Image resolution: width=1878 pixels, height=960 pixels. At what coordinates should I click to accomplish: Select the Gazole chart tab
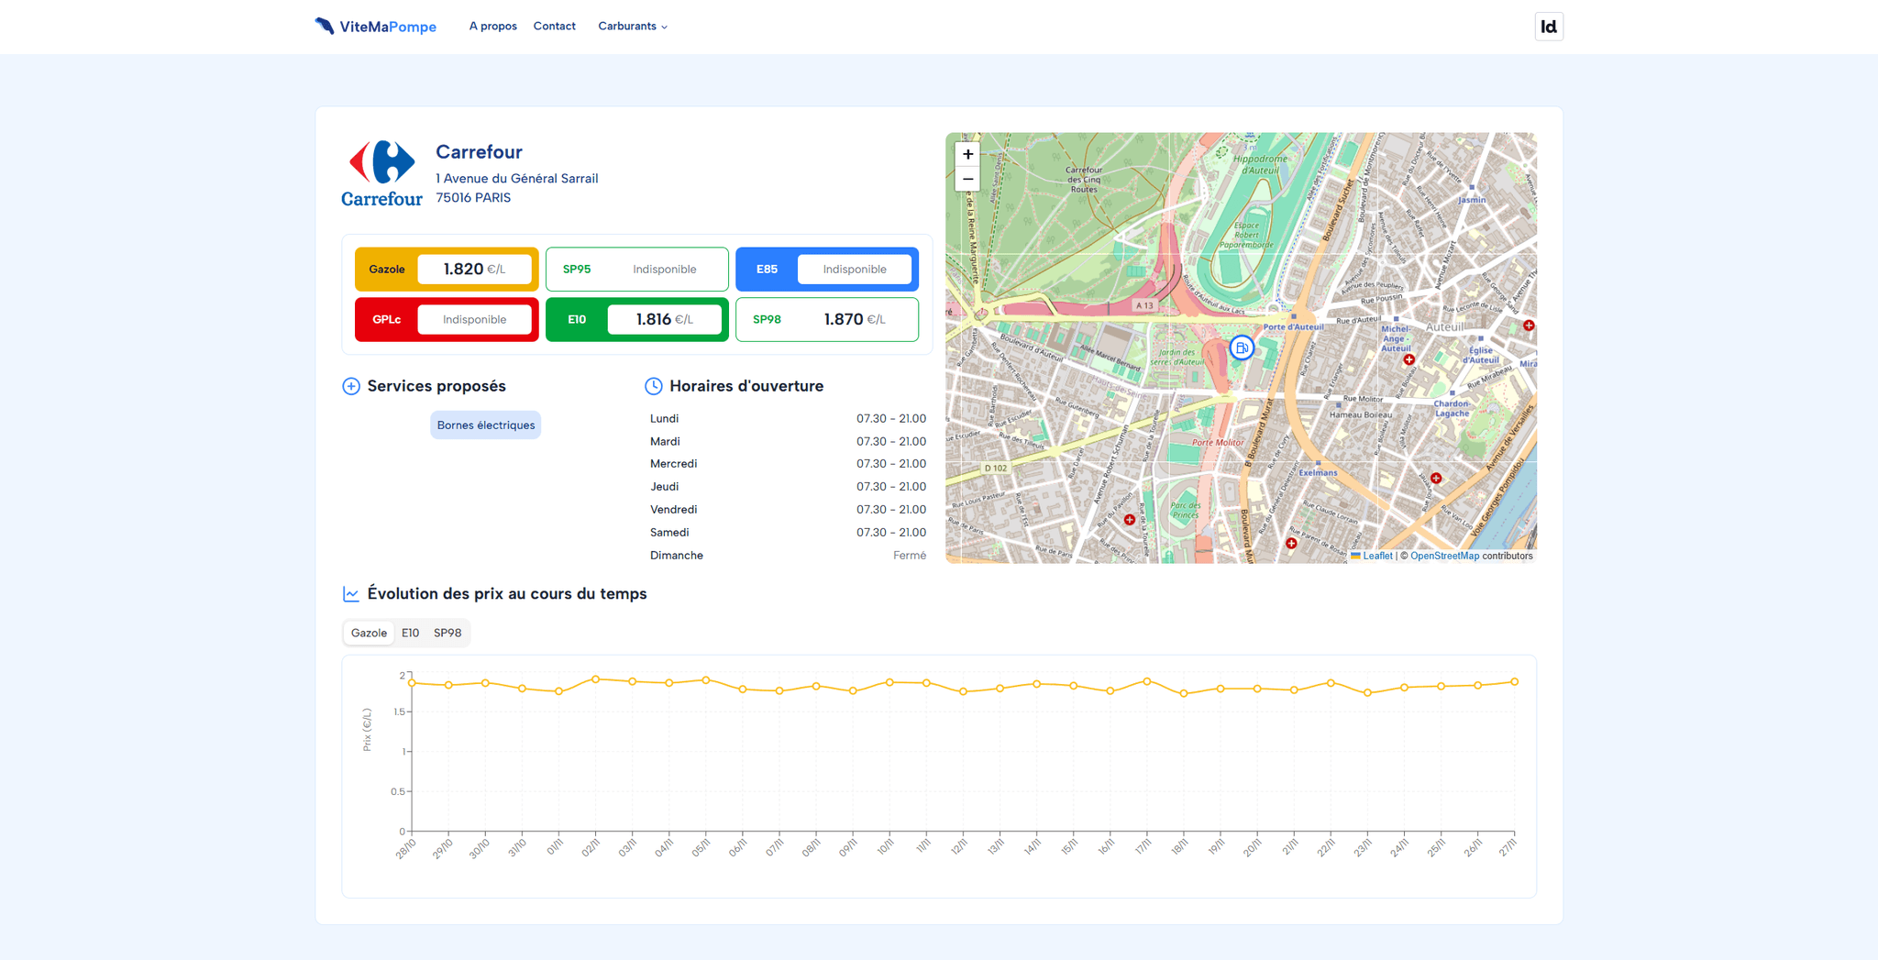click(369, 633)
